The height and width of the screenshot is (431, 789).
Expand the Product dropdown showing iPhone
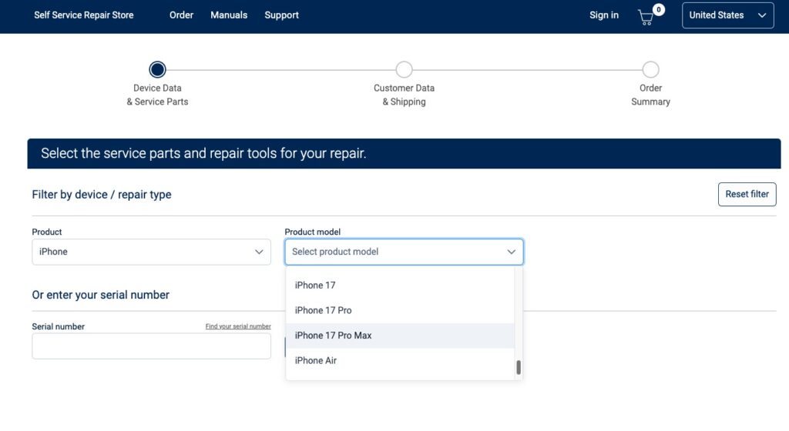coord(151,252)
